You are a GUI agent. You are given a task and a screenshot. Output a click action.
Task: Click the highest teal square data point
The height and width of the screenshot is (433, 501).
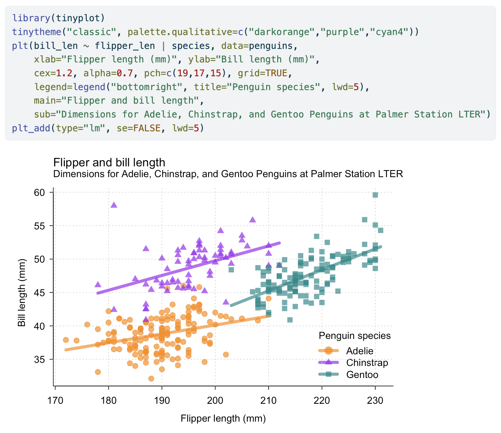[x=375, y=195]
